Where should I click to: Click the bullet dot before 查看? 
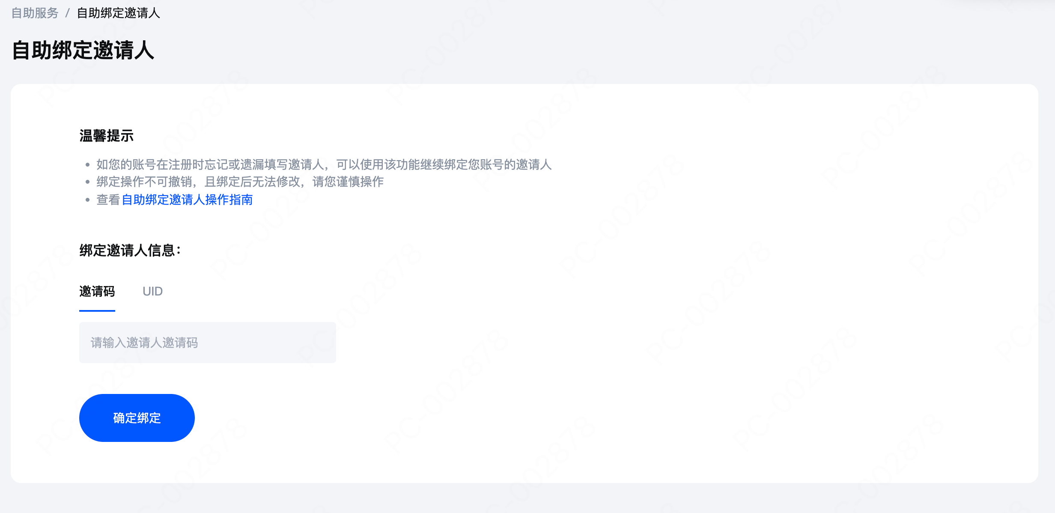(88, 200)
